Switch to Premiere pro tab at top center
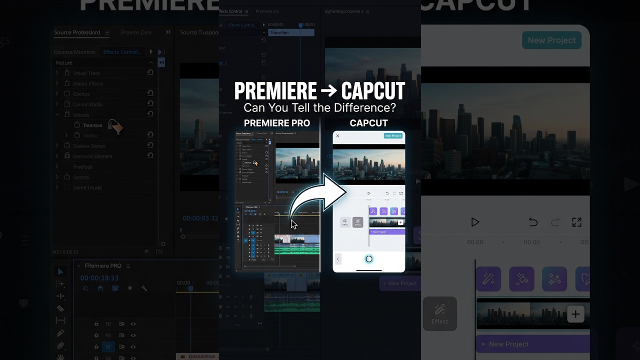Image resolution: width=640 pixels, height=360 pixels. 267,11
